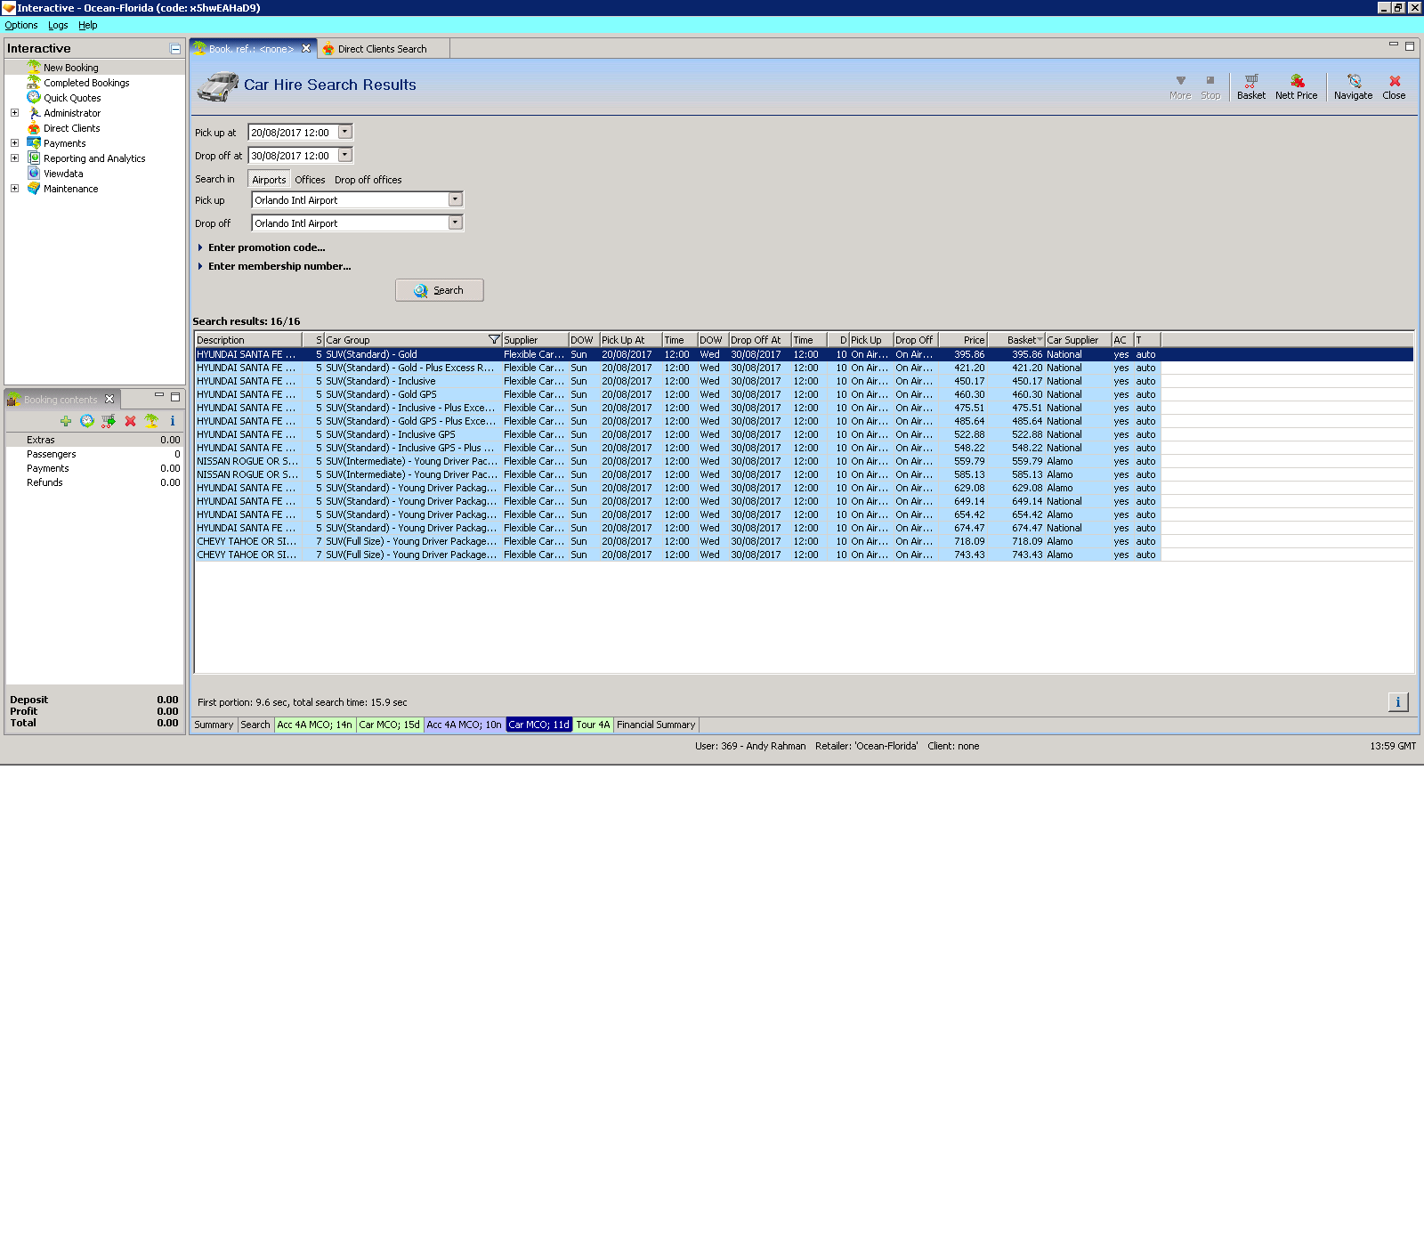Viewport: 1424px width, 1247px height.
Task: Open Direct Clients in the tree
Action: click(72, 128)
